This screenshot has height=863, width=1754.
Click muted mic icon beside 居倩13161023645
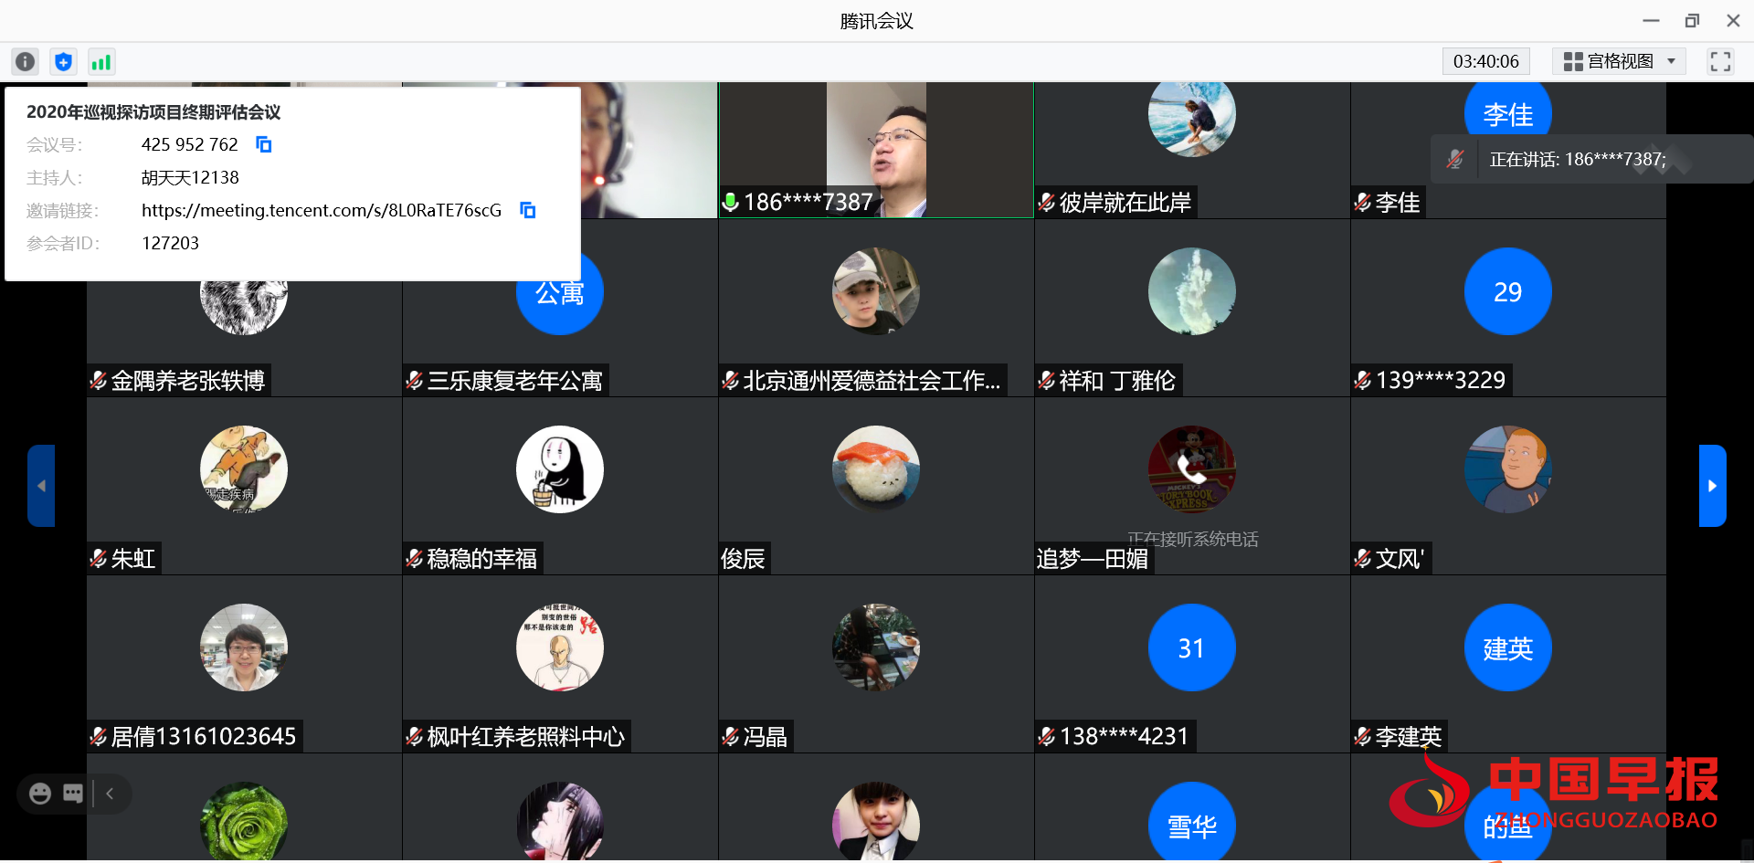click(99, 737)
